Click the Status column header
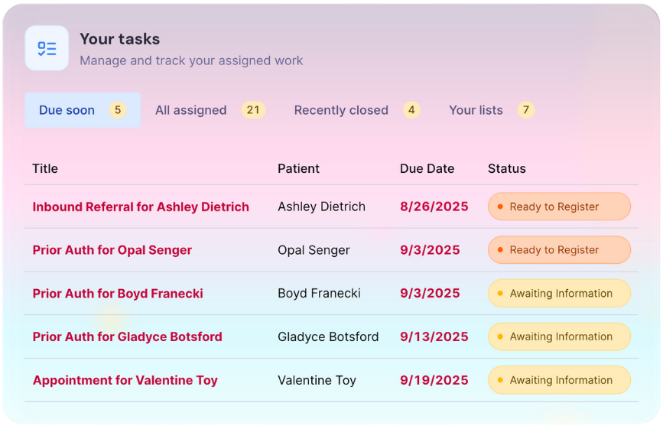This screenshot has width=663, height=426. 506,168
